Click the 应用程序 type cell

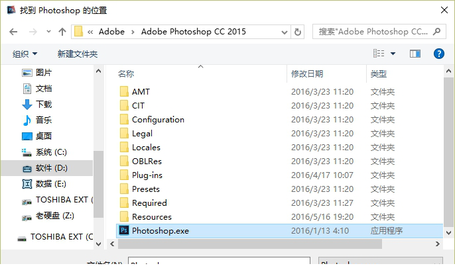pyautogui.click(x=386, y=231)
